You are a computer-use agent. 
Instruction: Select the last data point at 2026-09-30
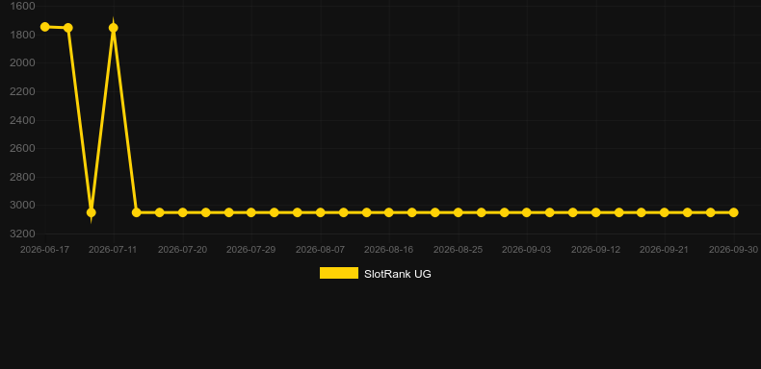[x=734, y=212]
